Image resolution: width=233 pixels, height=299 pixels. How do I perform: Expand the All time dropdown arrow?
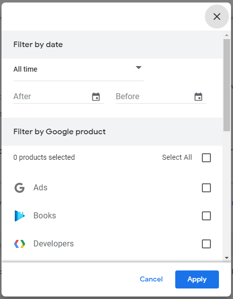(139, 68)
